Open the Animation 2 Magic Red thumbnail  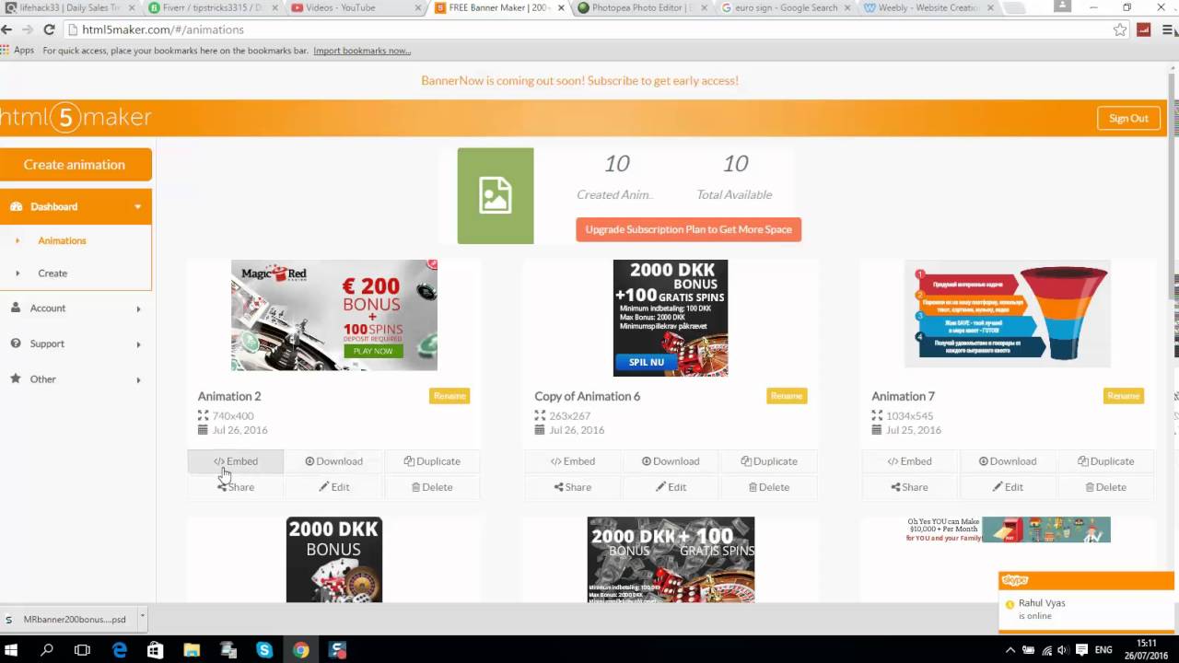click(334, 315)
